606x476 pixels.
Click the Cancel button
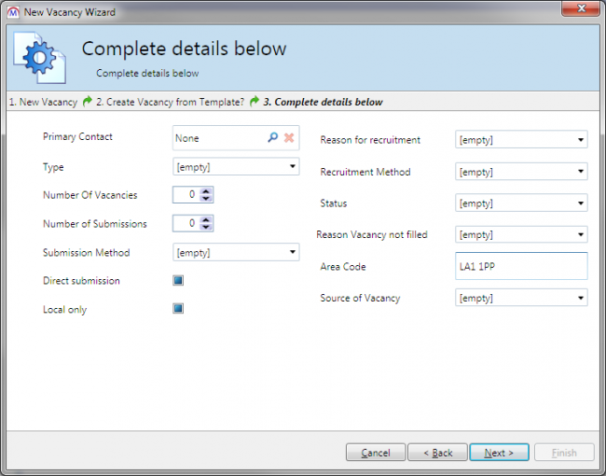375,453
